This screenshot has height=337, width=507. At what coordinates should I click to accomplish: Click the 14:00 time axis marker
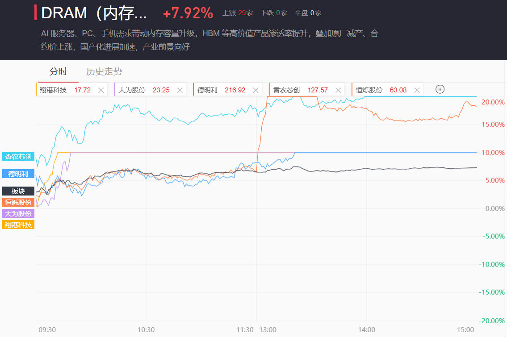coord(366,329)
